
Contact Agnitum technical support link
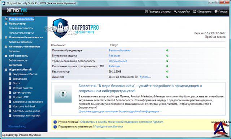pos(122,122)
